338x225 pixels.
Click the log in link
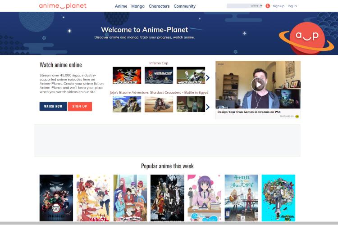[292, 6]
